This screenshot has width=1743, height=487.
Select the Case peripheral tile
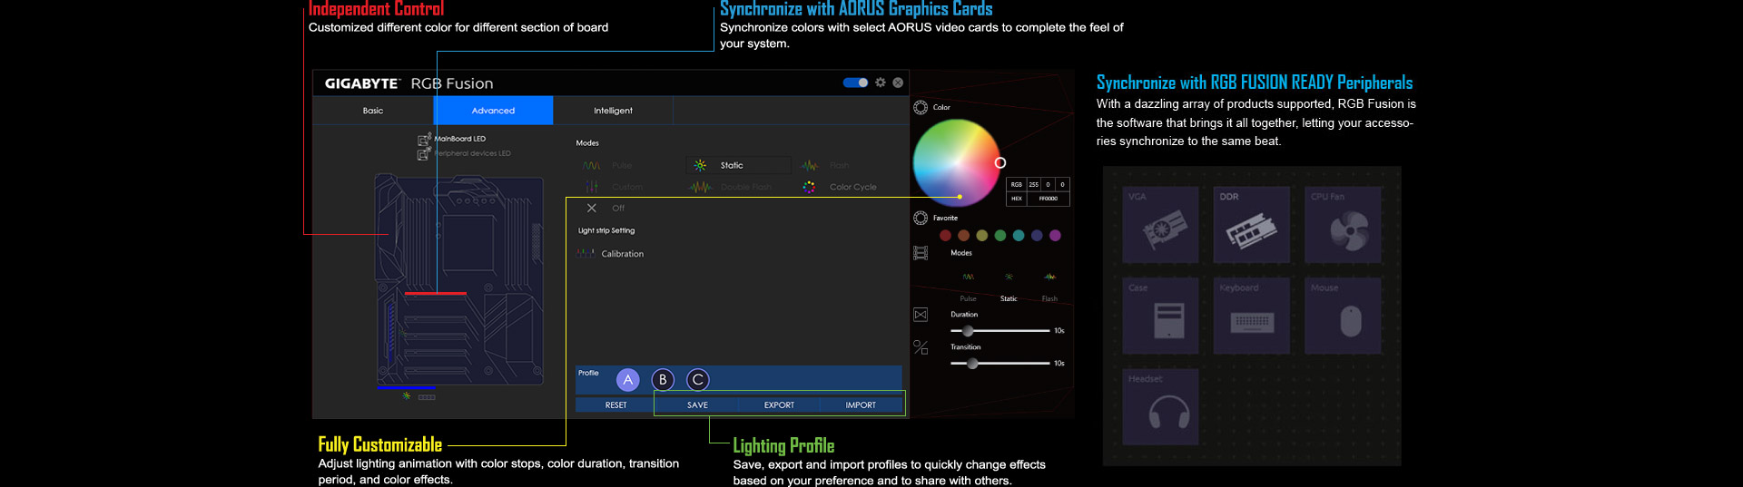1160,316
